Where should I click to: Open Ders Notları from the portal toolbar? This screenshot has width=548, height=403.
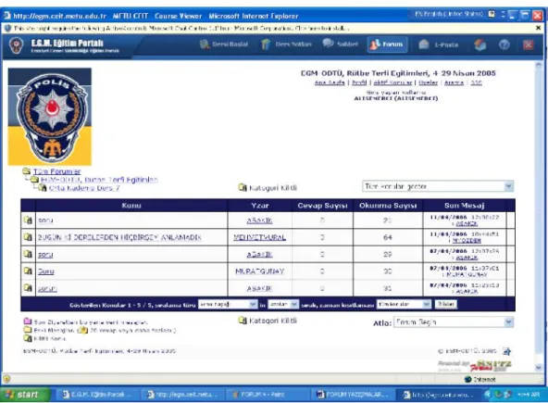(286, 44)
